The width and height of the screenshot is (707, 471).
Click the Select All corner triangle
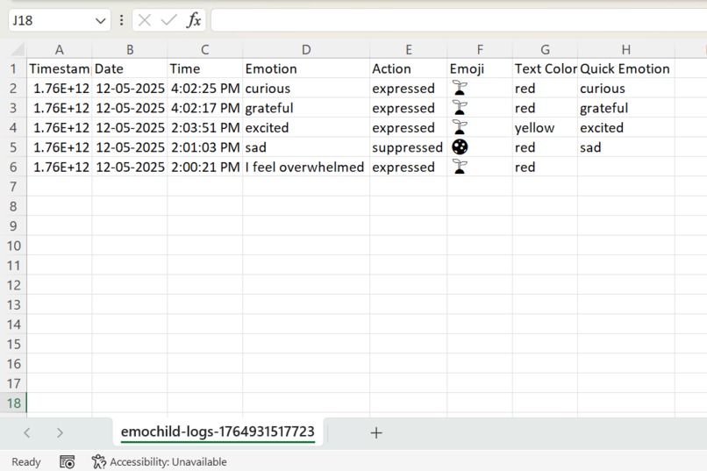[18, 49]
